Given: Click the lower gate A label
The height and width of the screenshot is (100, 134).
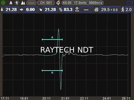Looking at the screenshot, I should click(52, 72).
